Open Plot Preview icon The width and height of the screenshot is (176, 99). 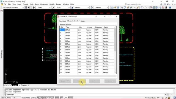pyautogui.click(x=125, y=7)
